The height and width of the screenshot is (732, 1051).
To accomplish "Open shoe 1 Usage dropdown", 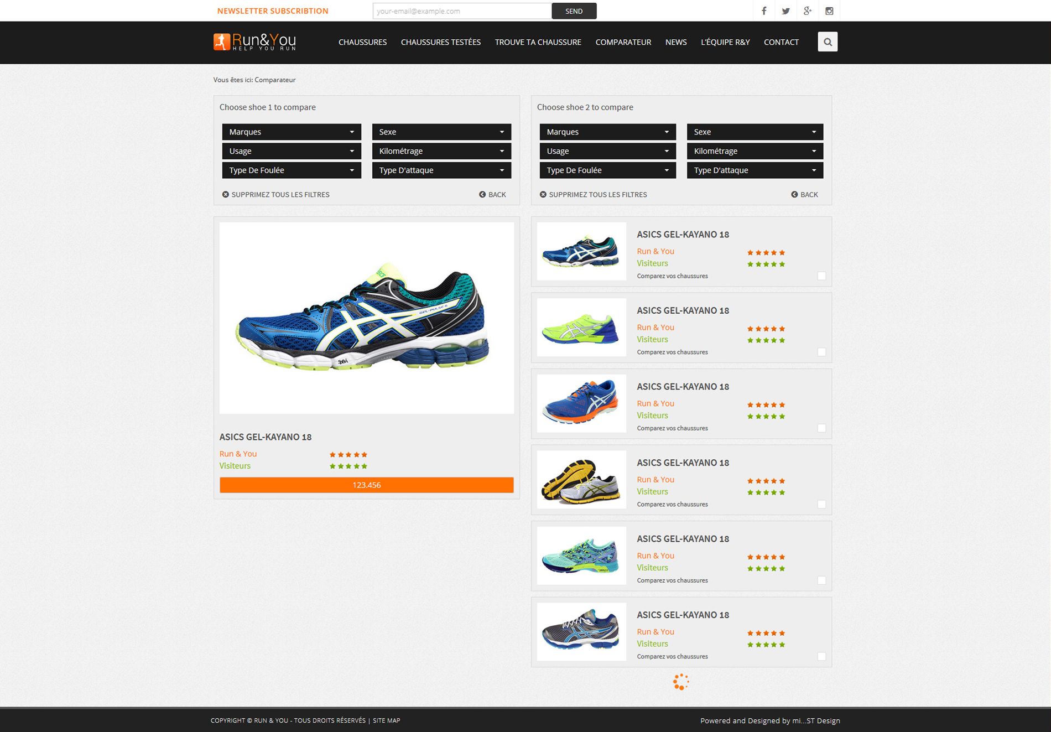I will point(292,151).
